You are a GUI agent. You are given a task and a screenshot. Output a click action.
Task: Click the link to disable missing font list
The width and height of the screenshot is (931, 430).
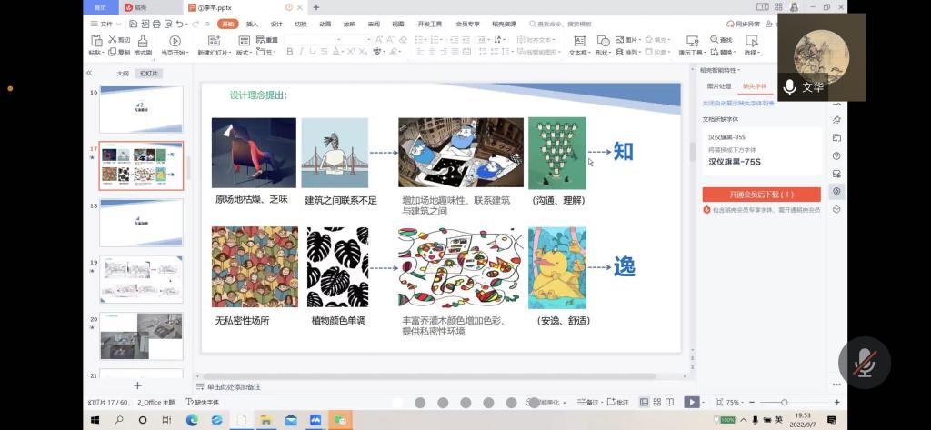pos(738,104)
